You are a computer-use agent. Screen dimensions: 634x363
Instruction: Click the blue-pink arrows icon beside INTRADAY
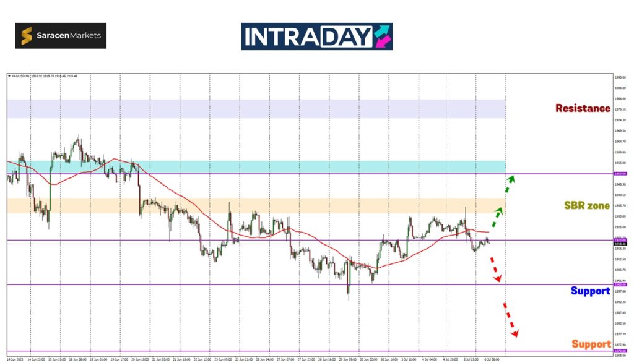[x=381, y=36]
